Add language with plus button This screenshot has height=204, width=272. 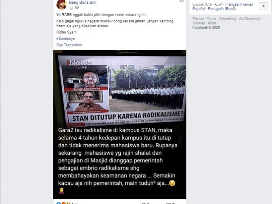264,6
